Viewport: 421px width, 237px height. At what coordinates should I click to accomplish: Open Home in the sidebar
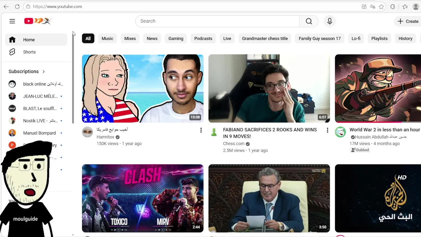coord(36,40)
